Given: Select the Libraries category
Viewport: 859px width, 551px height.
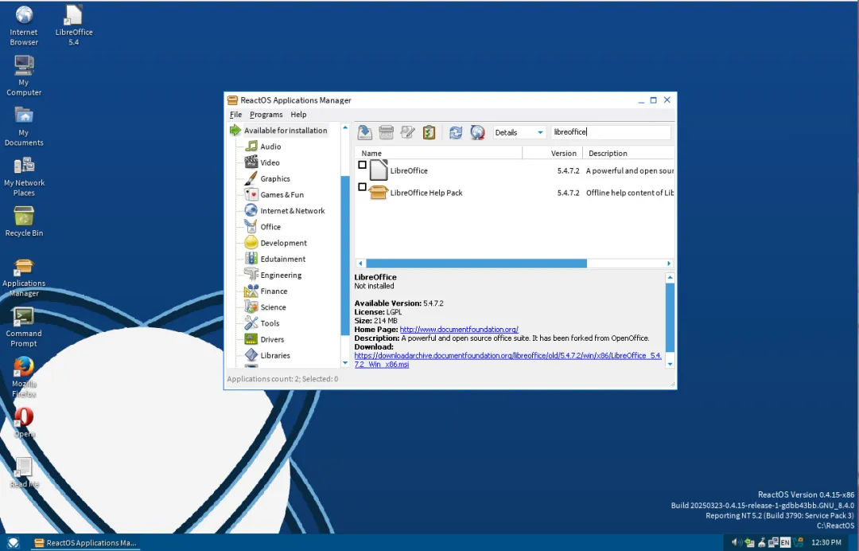Looking at the screenshot, I should 267,355.
